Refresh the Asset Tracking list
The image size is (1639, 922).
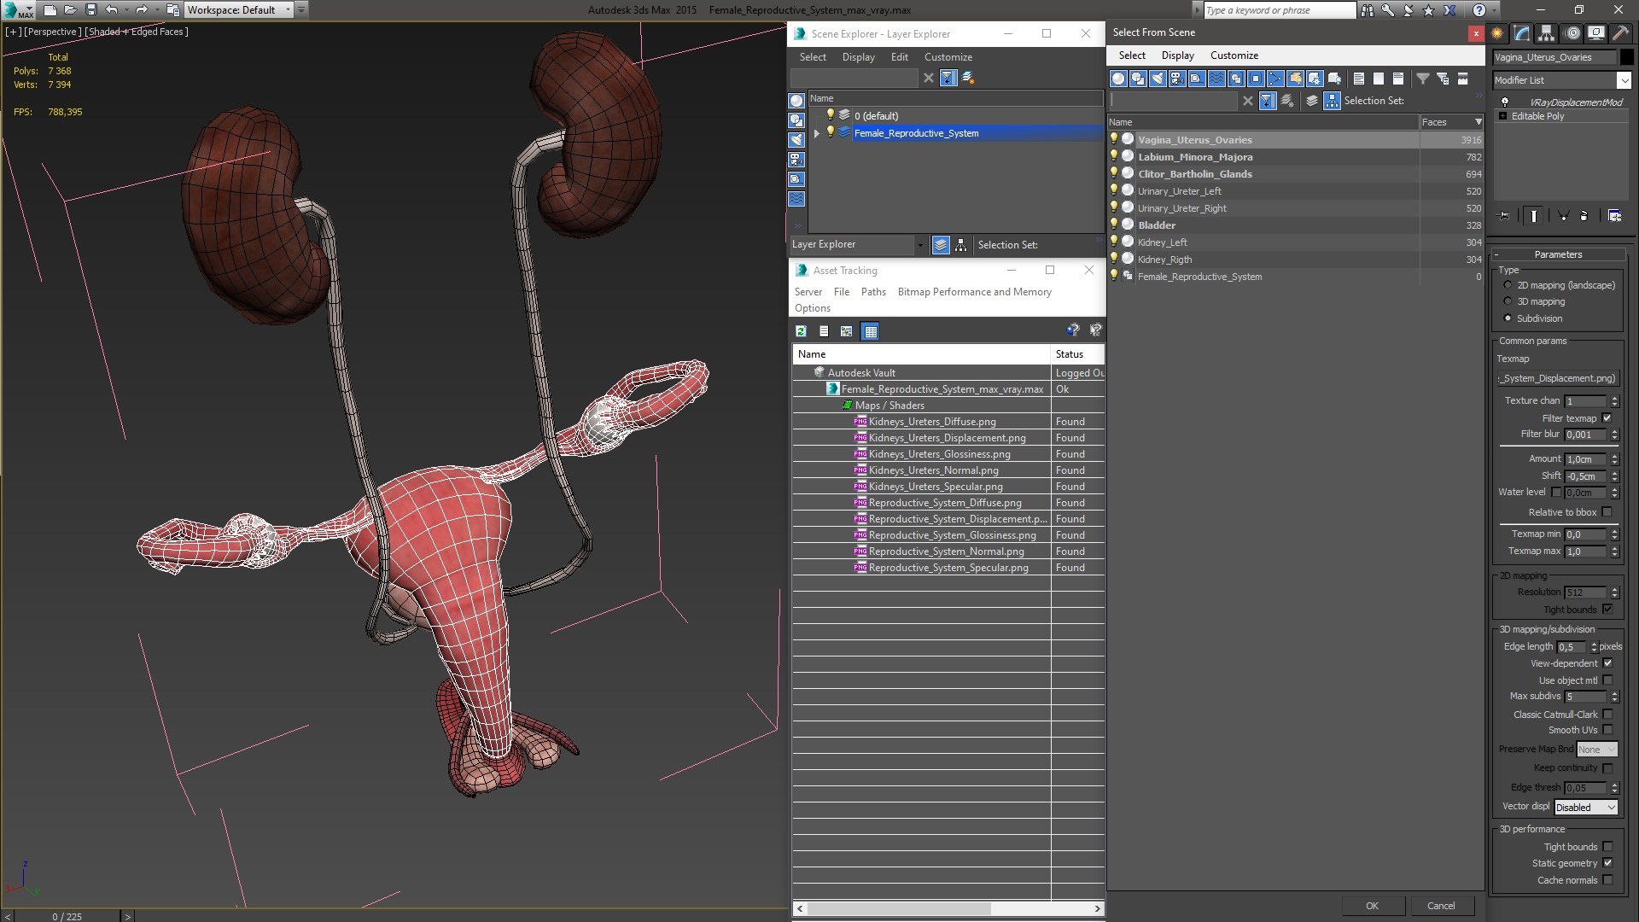coord(801,331)
